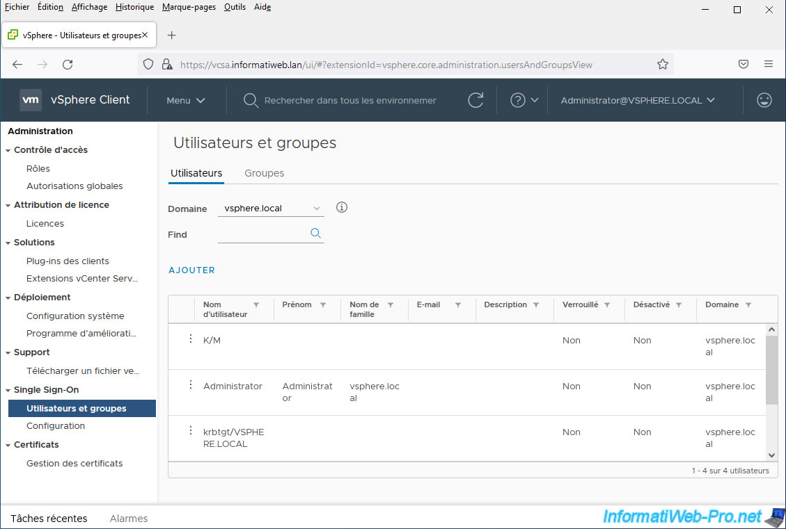786x529 pixels.
Task: Collapse the Certificats section
Action: [8, 446]
